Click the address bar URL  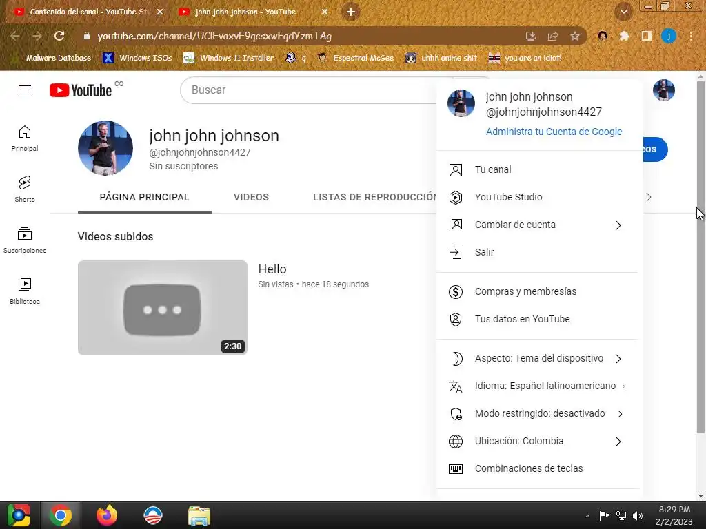(215, 36)
